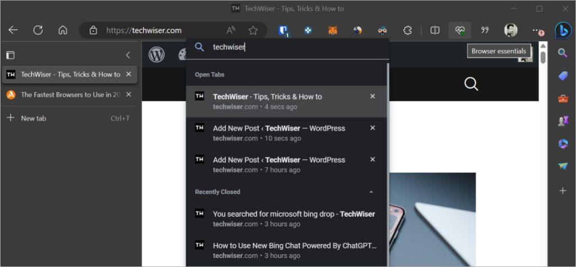
Task: Open a New tab in the vertical pane
Action: (70, 118)
